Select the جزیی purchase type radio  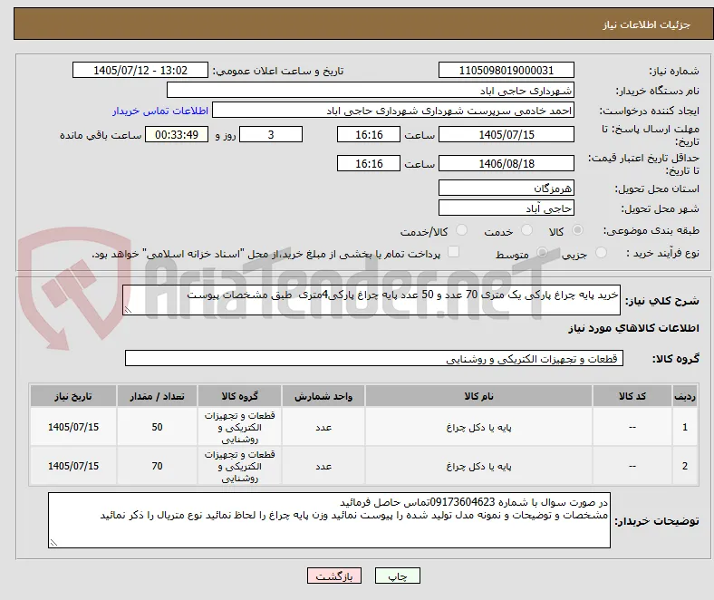601,252
